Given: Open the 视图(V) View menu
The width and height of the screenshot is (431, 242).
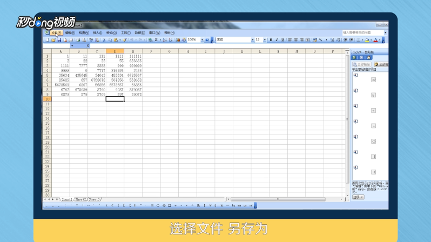Looking at the screenshot, I should click(x=84, y=33).
